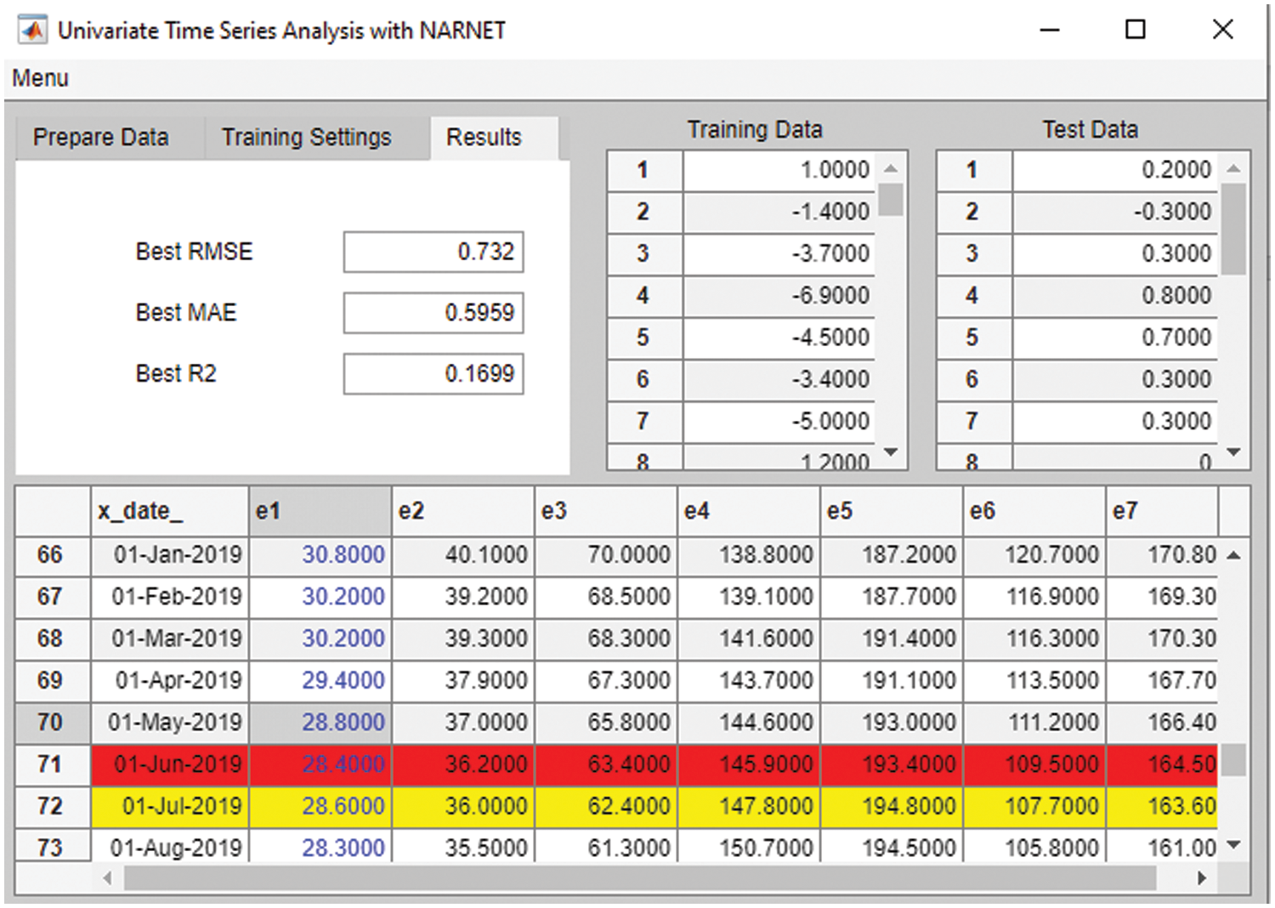Select the x_date_ column header
This screenshot has width=1275, height=908.
point(169,511)
